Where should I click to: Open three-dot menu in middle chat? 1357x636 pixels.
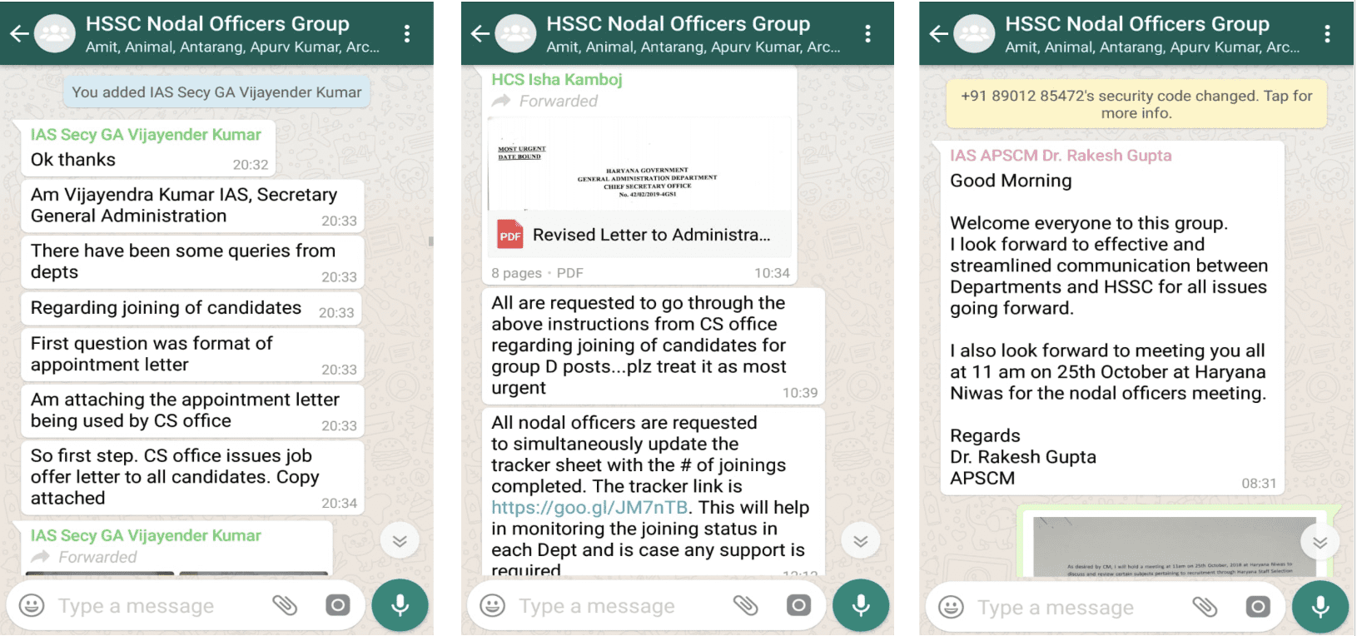867,33
